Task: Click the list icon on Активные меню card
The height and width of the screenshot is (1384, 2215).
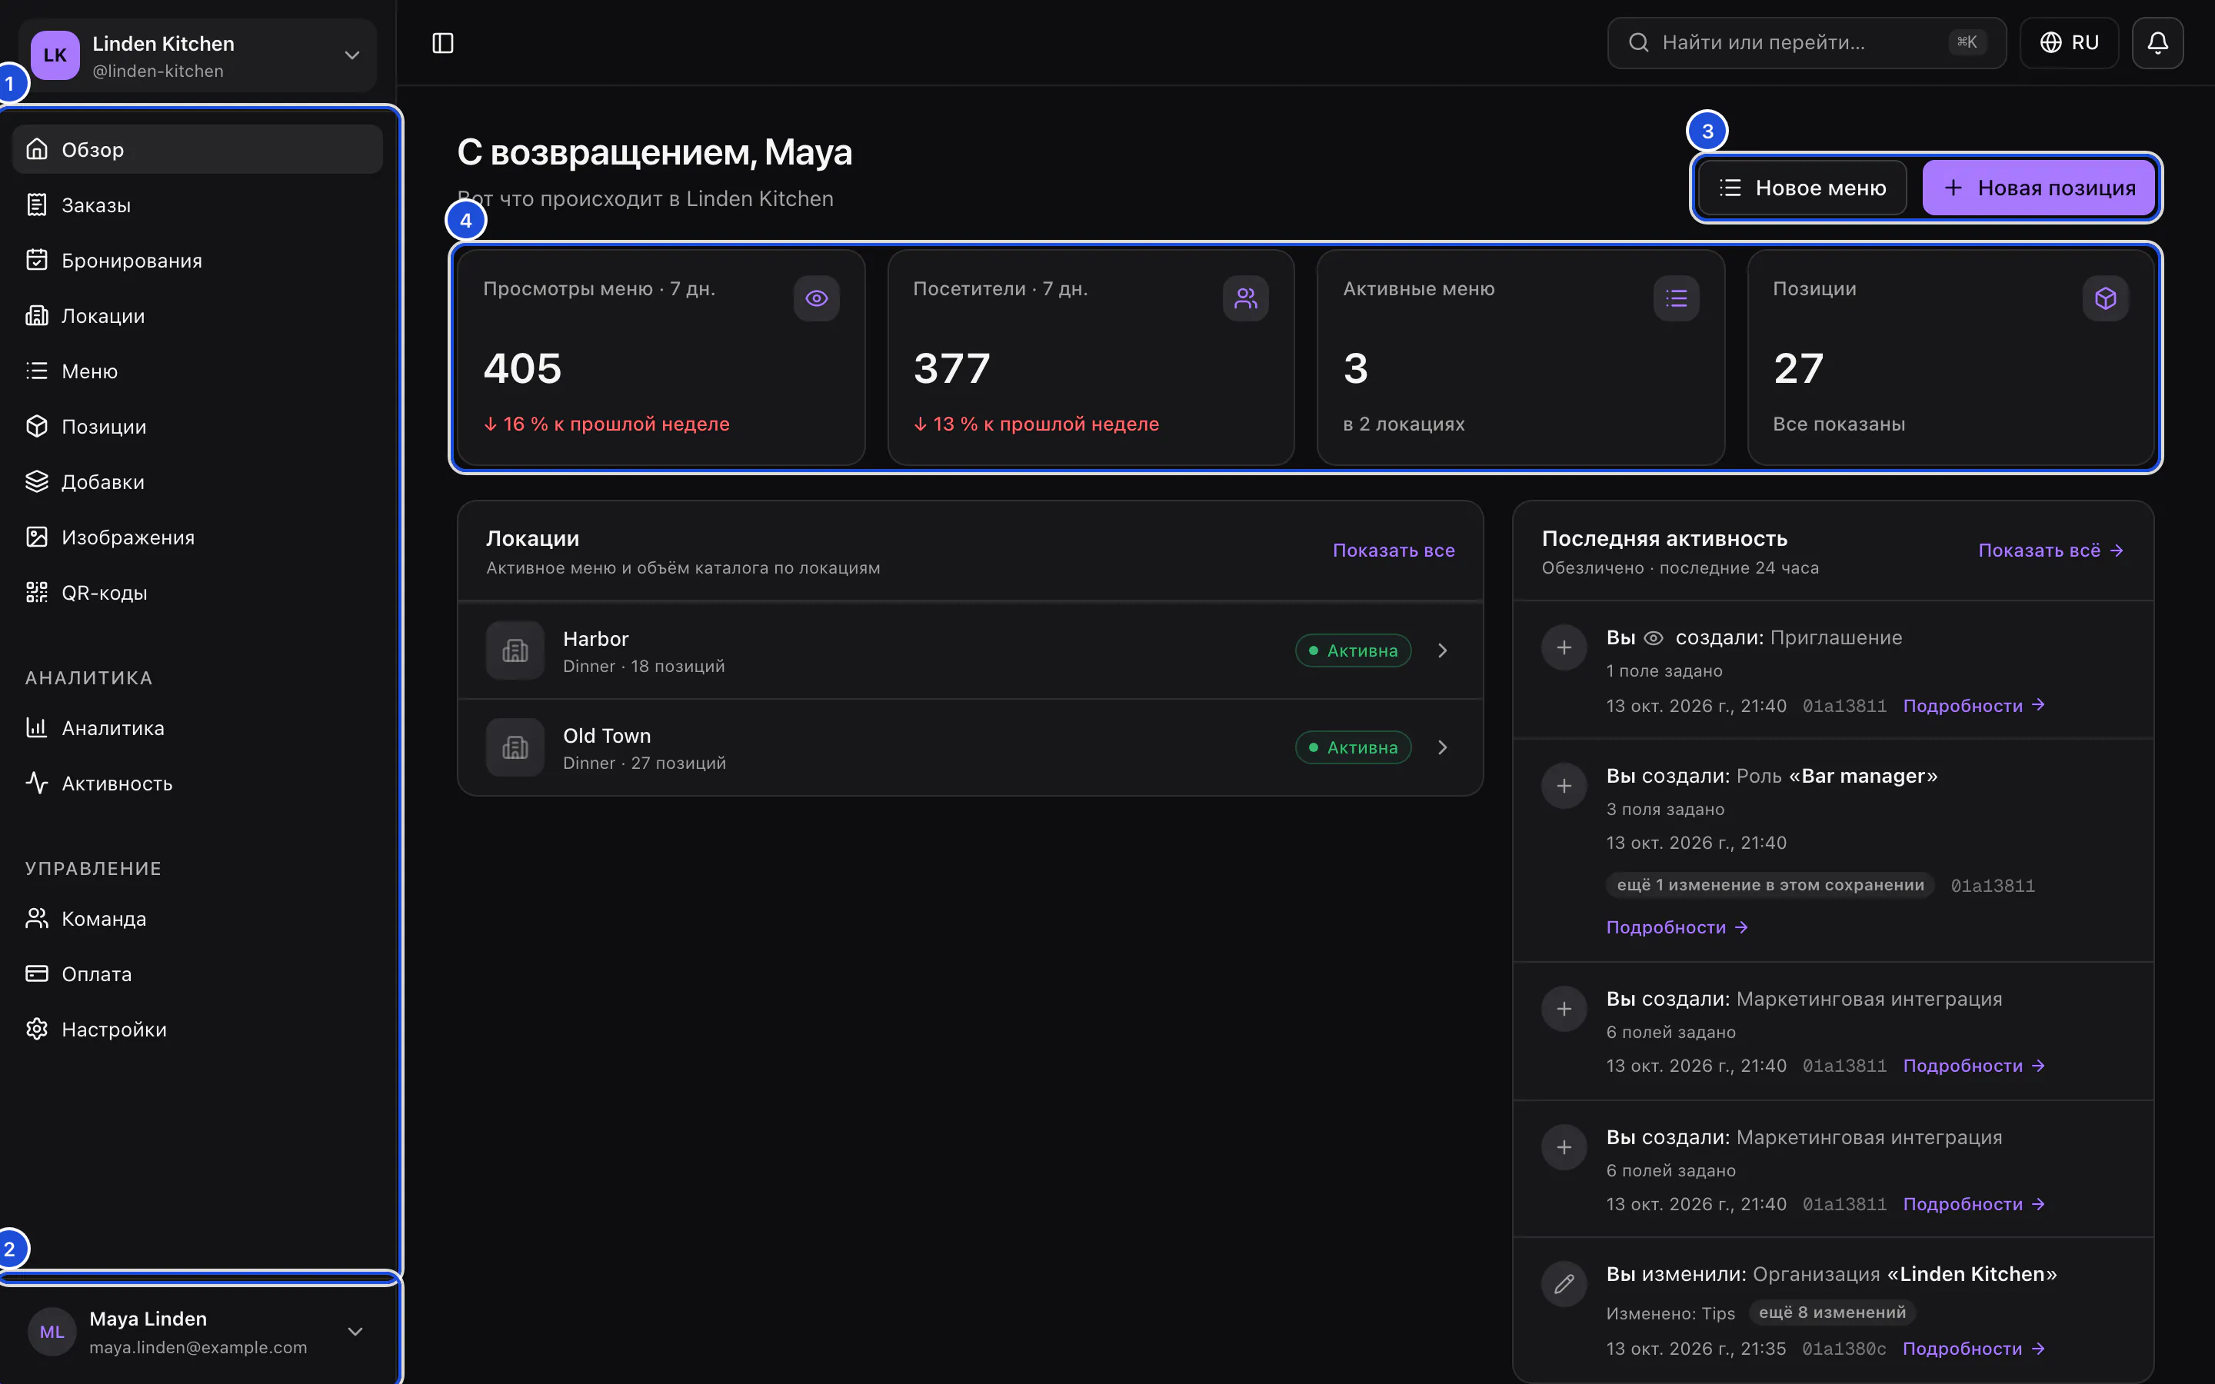Action: tap(1676, 298)
